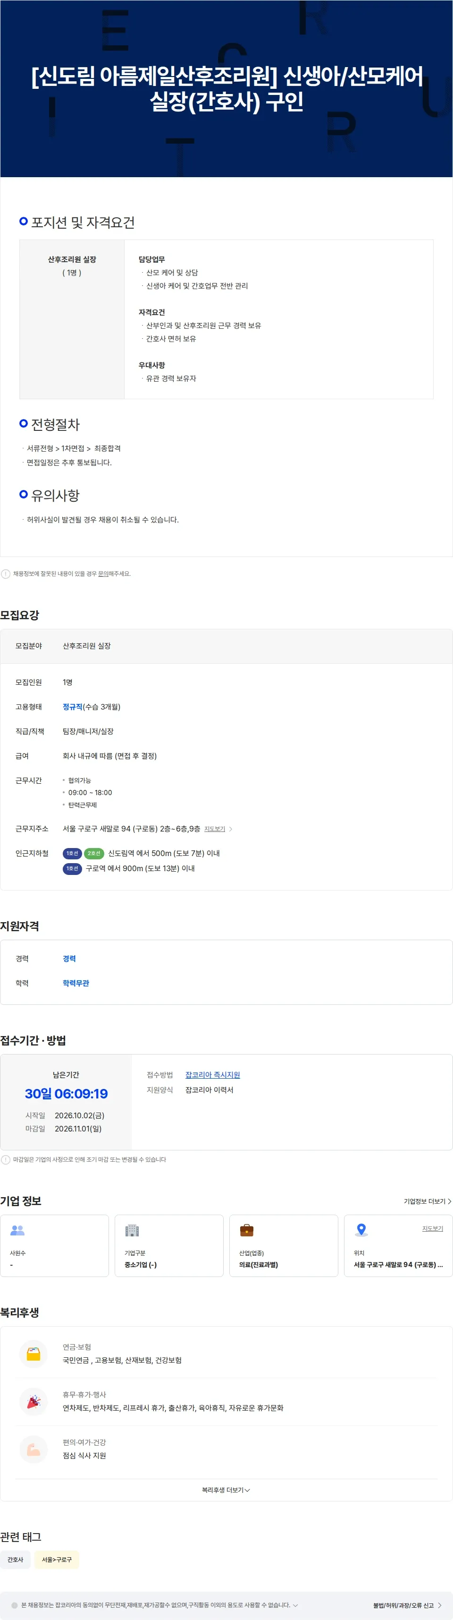Screen dimensions: 453x1620
Task: Click the 산업(업종) briefcase icon
Action: (247, 1230)
